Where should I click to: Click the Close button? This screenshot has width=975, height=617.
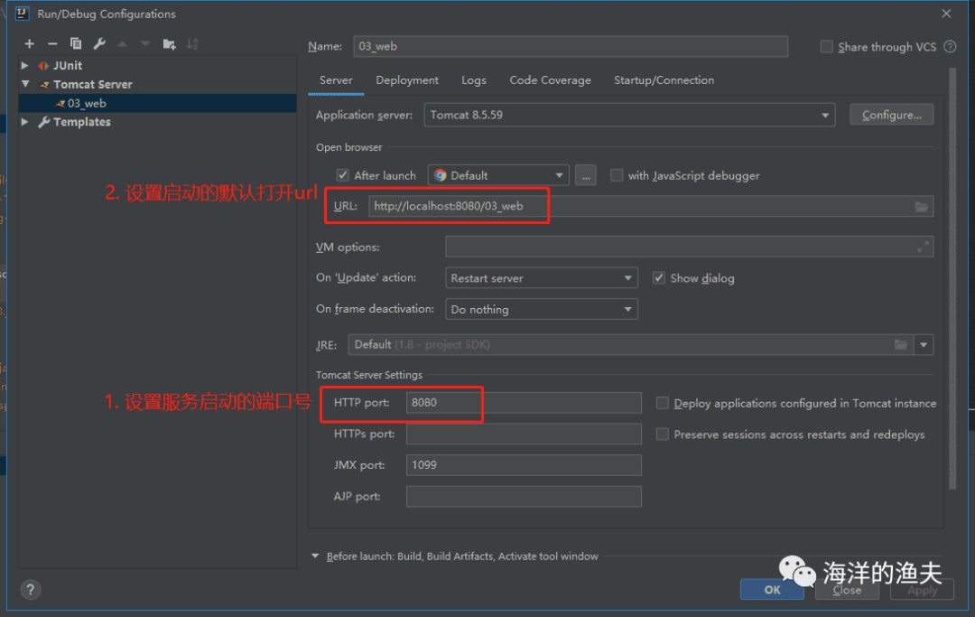(x=847, y=589)
